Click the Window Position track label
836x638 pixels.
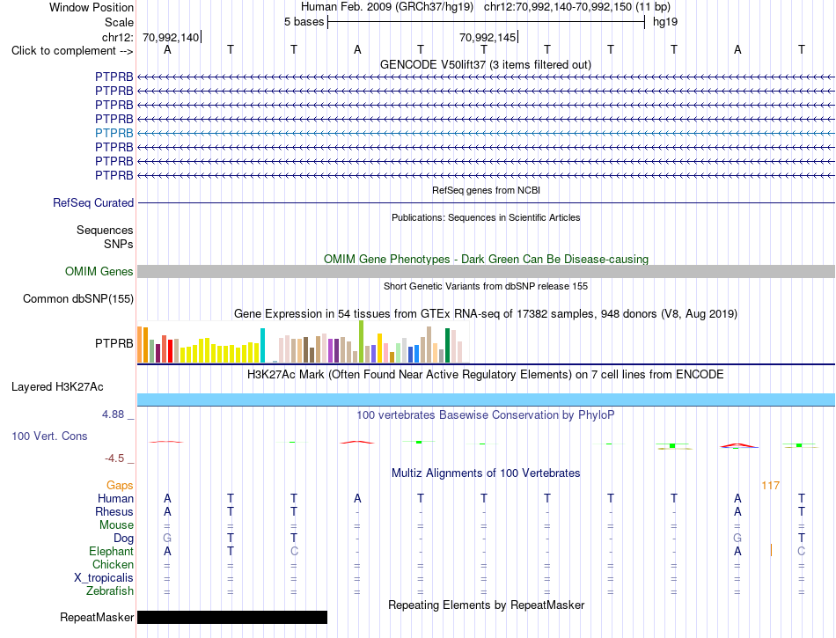(x=92, y=7)
